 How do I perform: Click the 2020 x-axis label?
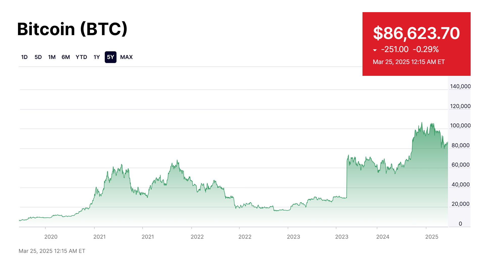[x=51, y=237]
